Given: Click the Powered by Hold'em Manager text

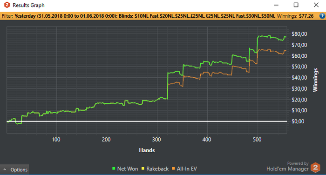Looking at the screenshot, I should click(x=287, y=167).
